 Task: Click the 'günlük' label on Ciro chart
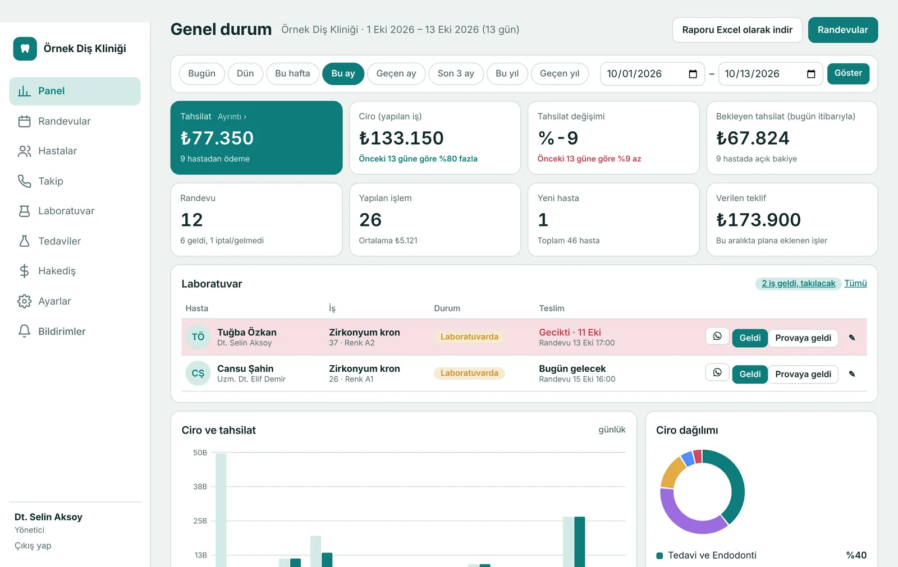coord(612,430)
